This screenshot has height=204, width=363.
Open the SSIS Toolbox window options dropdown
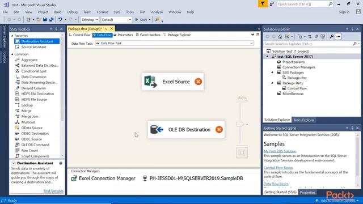(51, 29)
